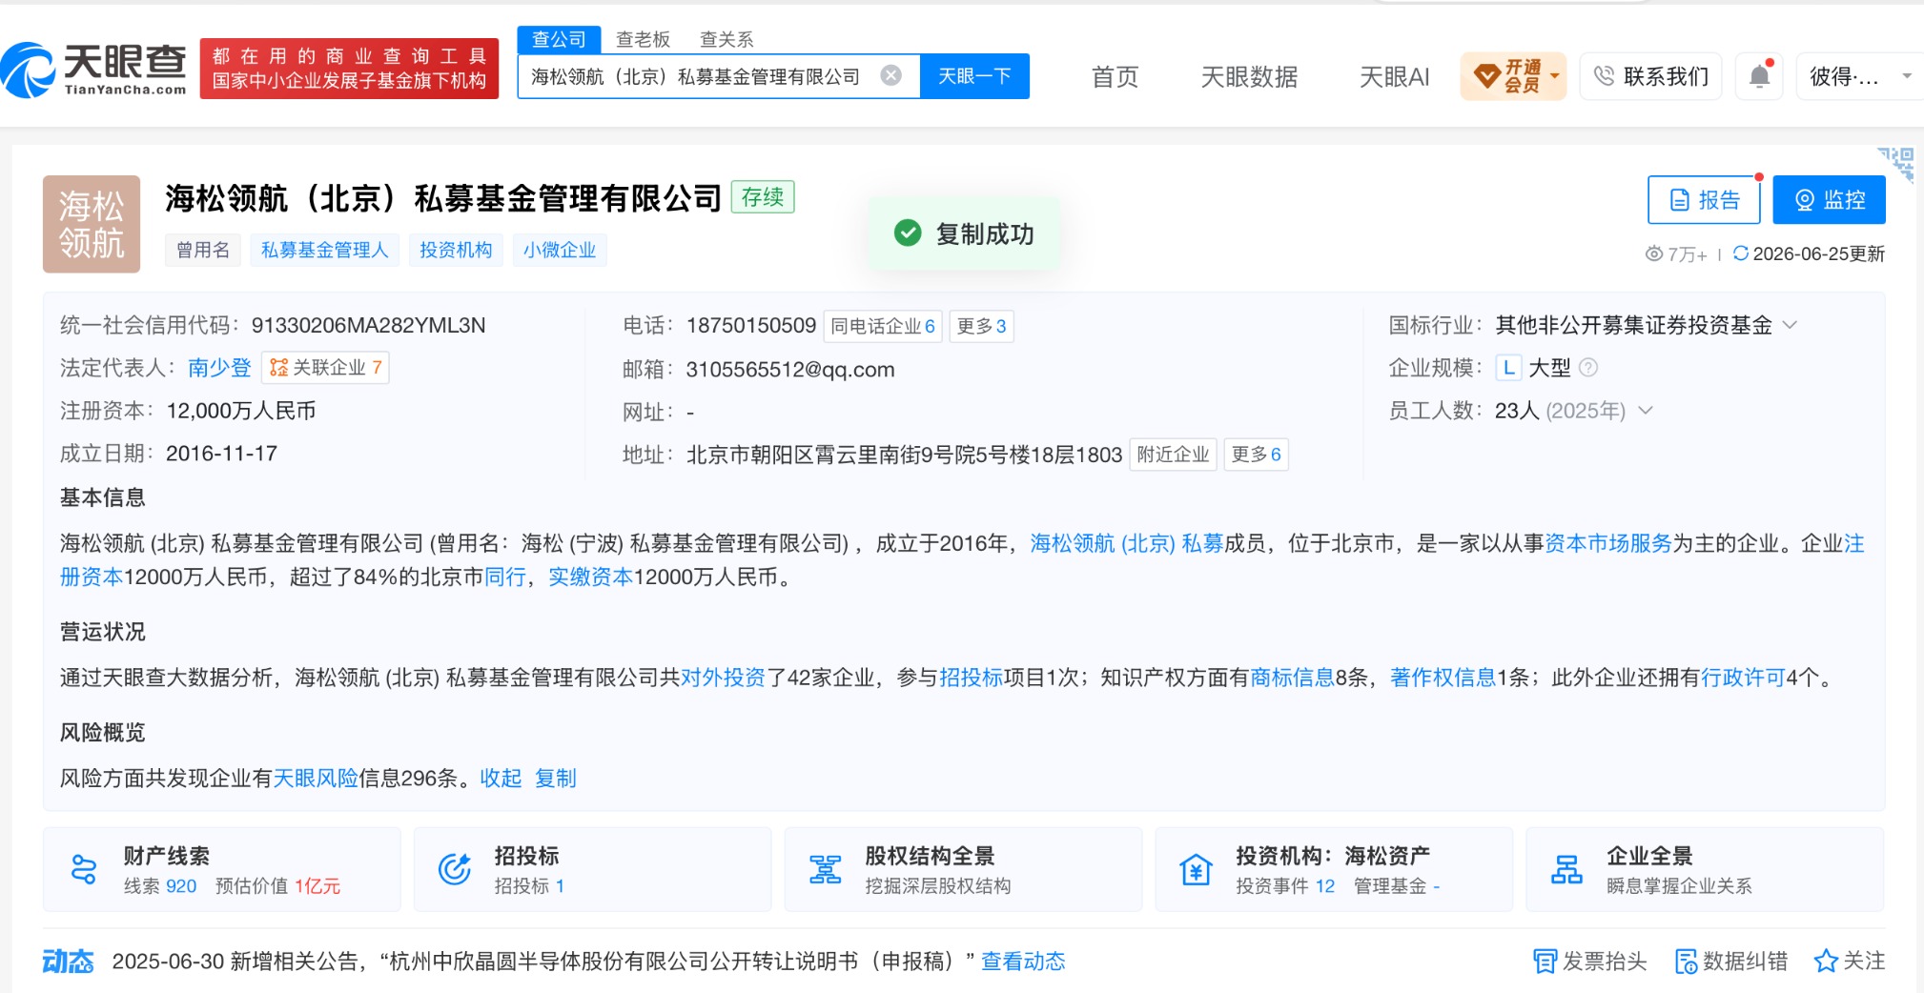The width and height of the screenshot is (1924, 993).
Task: Click the credit code 91330206MA282YML3N
Action: 368,326
